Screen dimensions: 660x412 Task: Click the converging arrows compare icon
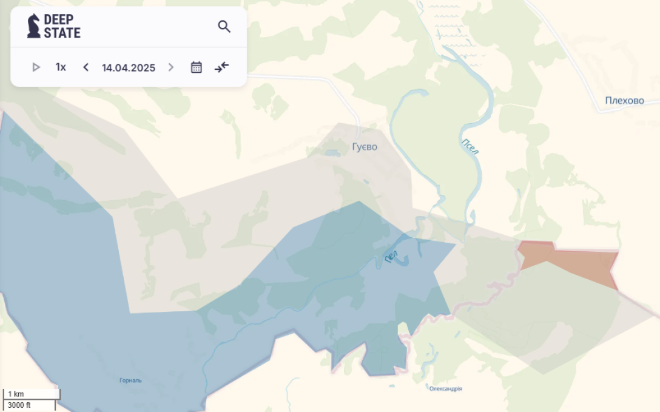(222, 67)
